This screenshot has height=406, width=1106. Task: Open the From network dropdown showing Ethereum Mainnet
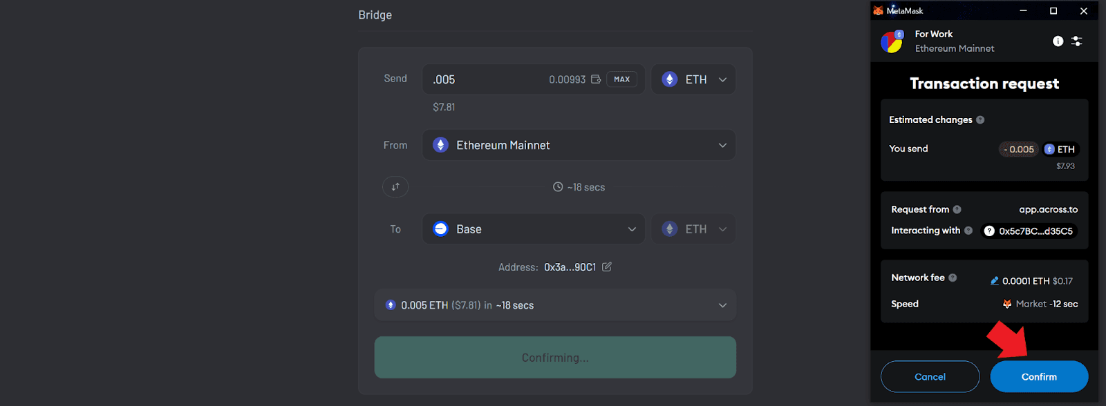(579, 145)
